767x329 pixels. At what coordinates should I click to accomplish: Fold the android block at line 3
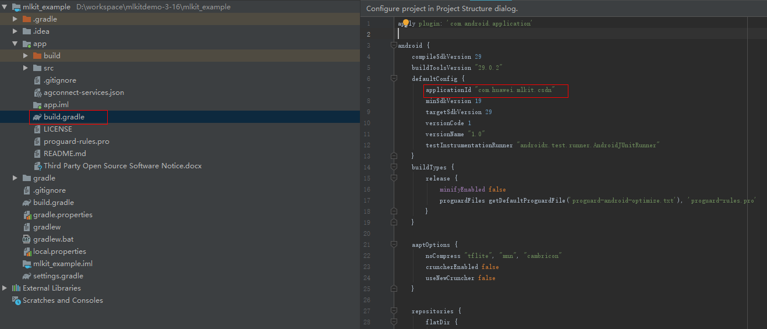point(394,45)
